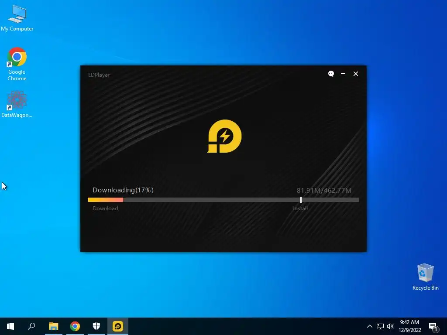Screen dimensions: 447x335
Task: Open the notification center icon
Action: [x=433, y=326]
